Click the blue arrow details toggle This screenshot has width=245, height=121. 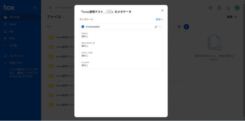pyautogui.click(x=187, y=27)
